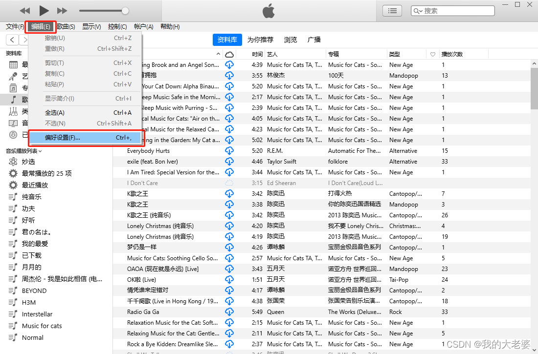Collapse the 音乐播放列表 section chevron
The image size is (538, 354).
[x=40, y=151]
